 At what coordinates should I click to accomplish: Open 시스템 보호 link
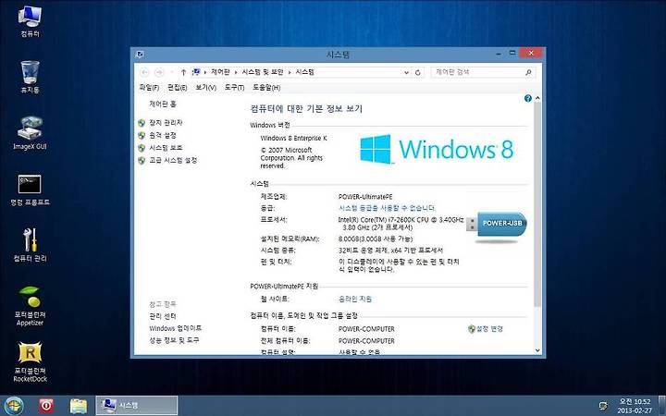coord(166,148)
